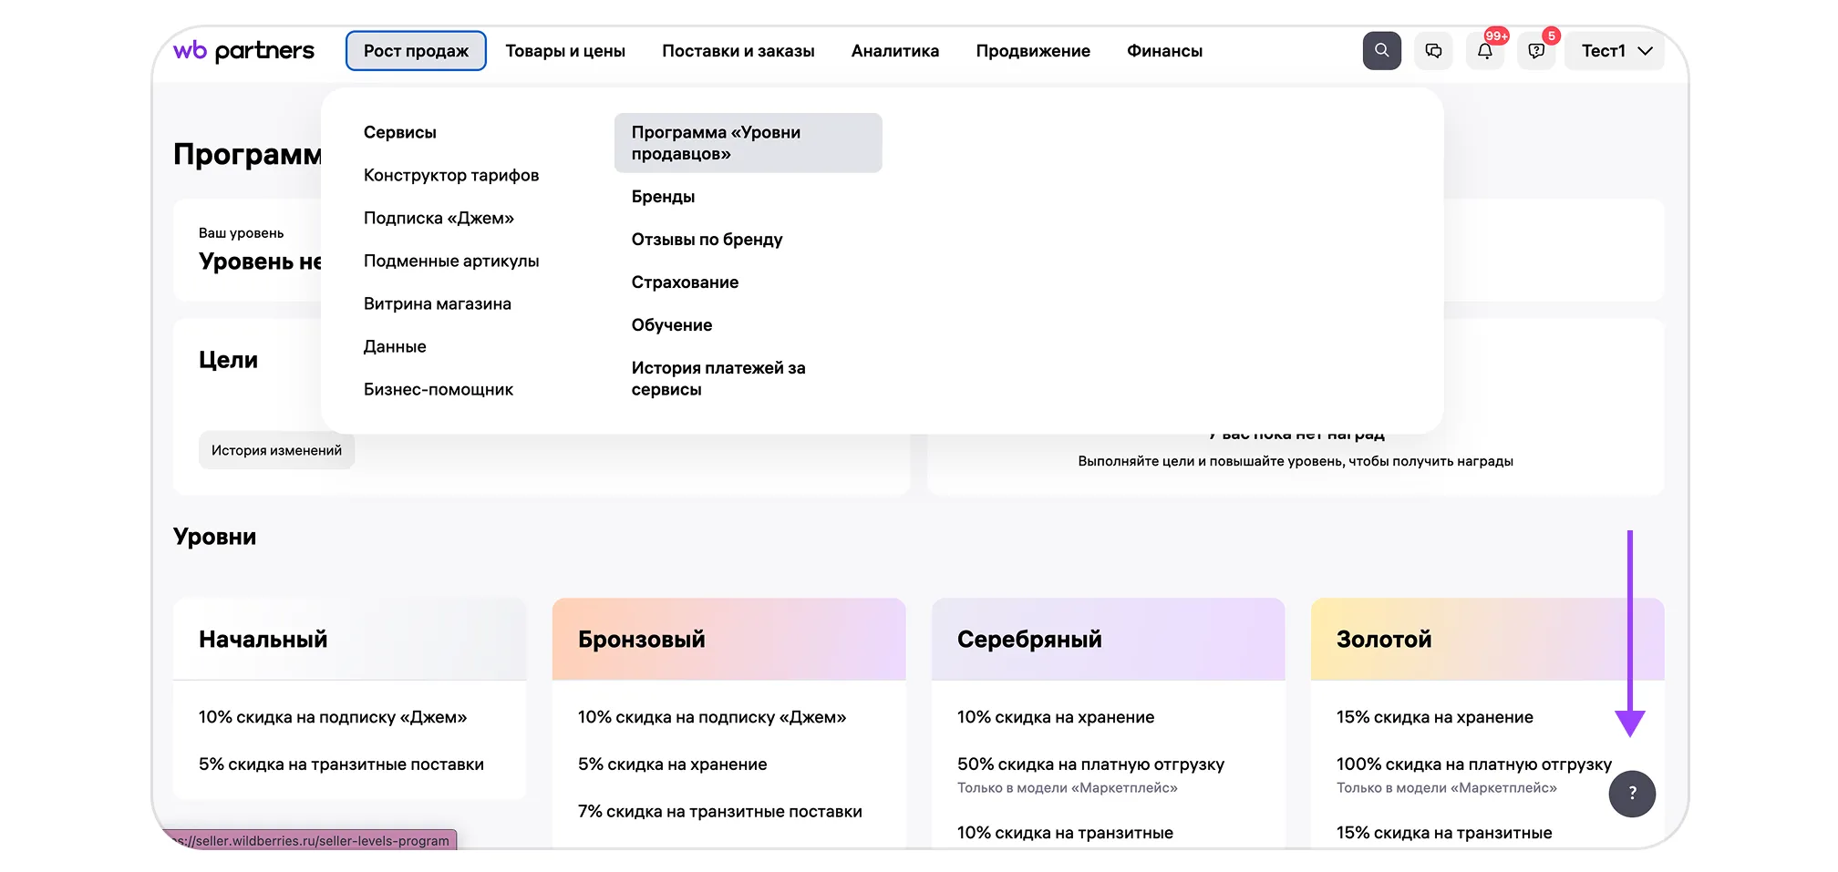Click the round help question-mark button
Screen dimensions: 1838x872
[x=1631, y=793]
